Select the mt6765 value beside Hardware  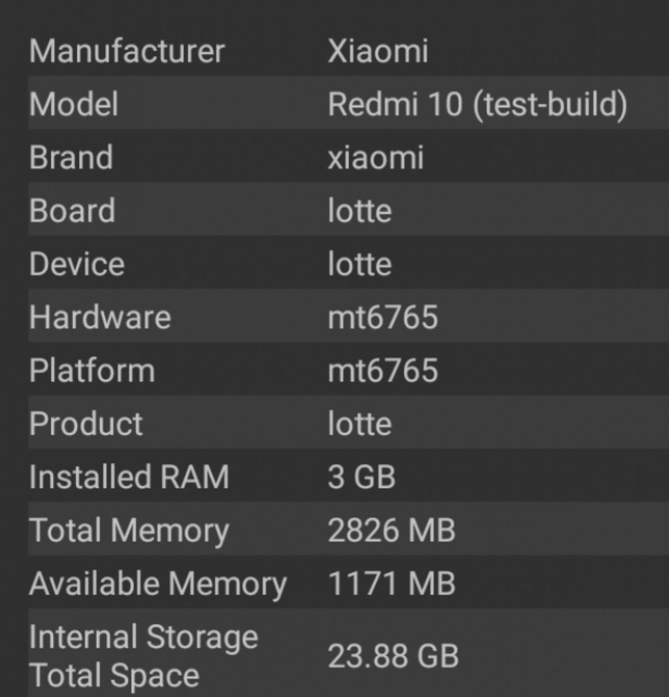click(x=382, y=317)
